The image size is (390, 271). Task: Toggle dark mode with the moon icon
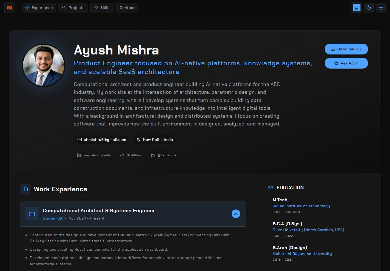click(369, 8)
